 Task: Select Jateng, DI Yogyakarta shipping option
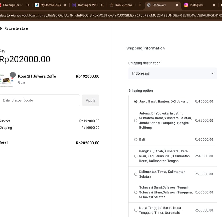(x=136, y=120)
